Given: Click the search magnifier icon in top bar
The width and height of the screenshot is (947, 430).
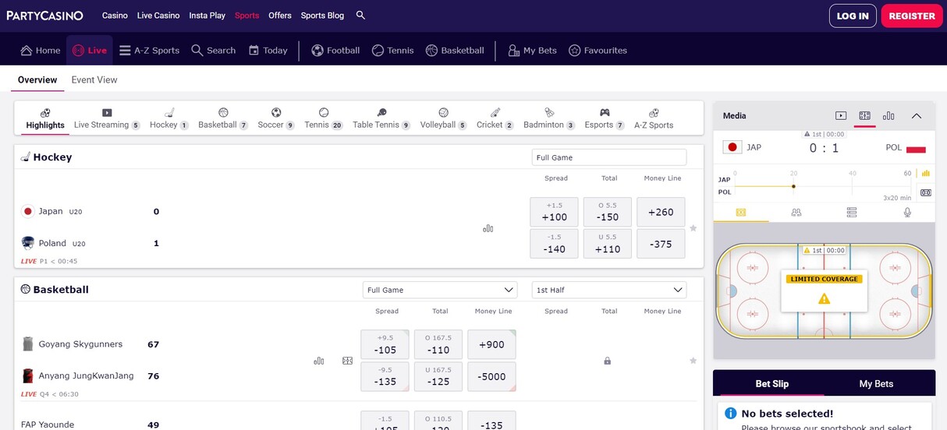Looking at the screenshot, I should coord(360,16).
